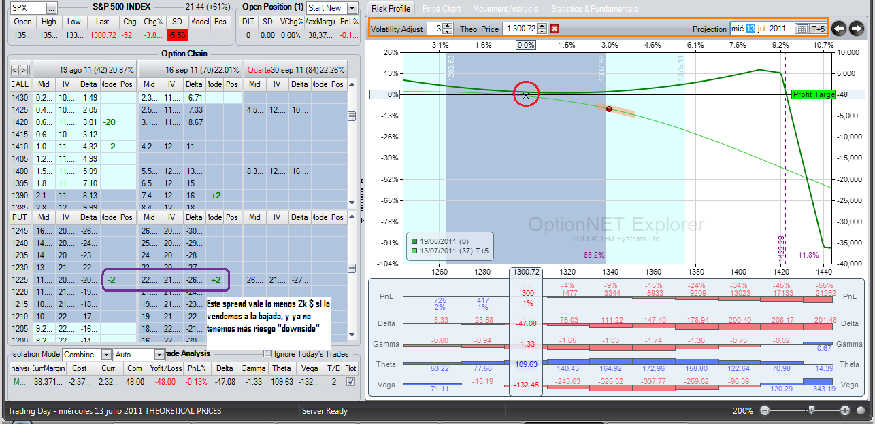This screenshot has height=424, width=875.
Task: Open the SPX symbol lookup ellipsis button
Action: 52,8
